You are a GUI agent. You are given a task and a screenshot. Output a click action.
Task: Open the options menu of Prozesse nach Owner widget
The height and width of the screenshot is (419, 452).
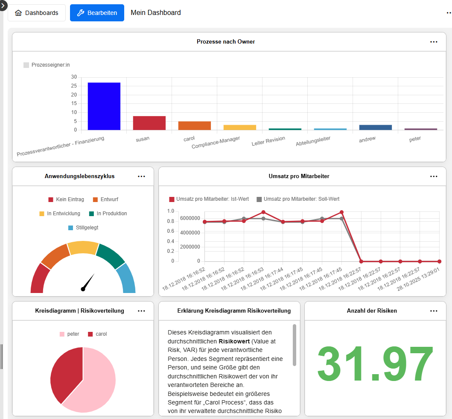pyautogui.click(x=434, y=42)
